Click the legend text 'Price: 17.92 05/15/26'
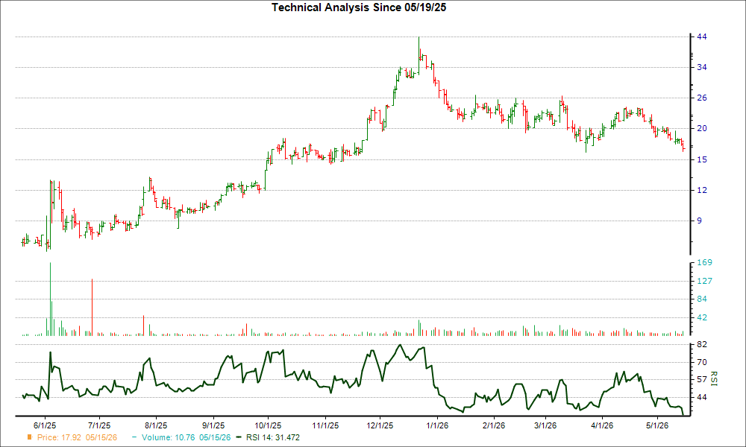 pos(77,437)
